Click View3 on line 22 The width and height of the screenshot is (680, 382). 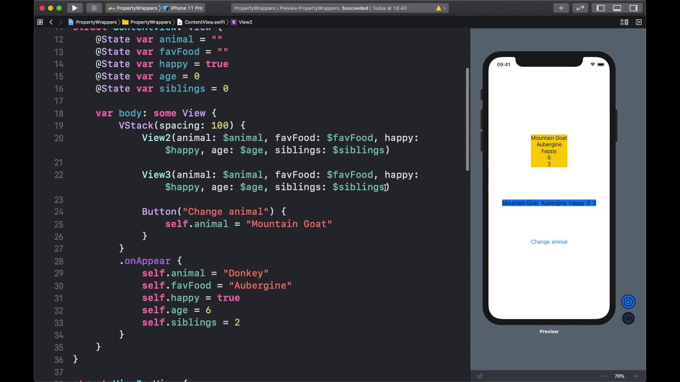pos(156,175)
